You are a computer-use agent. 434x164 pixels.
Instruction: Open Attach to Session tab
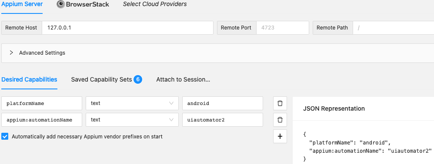183,79
